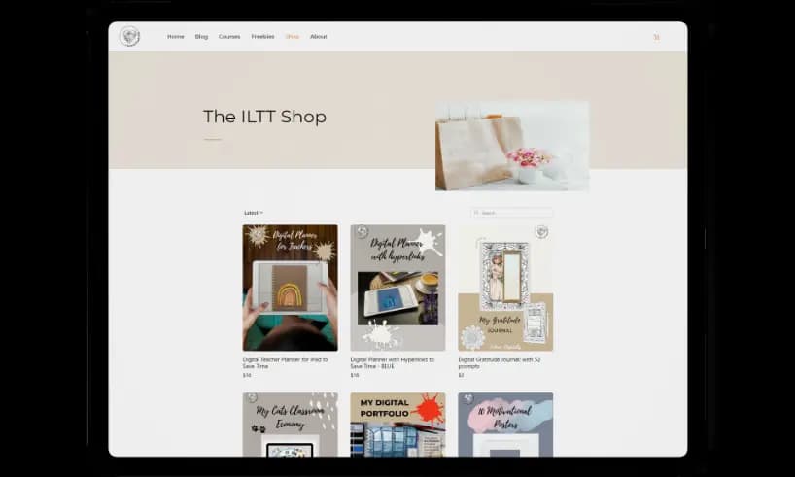
Task: Click price under Digital Teacher Planner
Action: pos(247,376)
